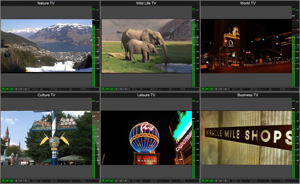Click the AFD field under Wild Life TV
Screen dimensions: 300x184
point(156,89)
